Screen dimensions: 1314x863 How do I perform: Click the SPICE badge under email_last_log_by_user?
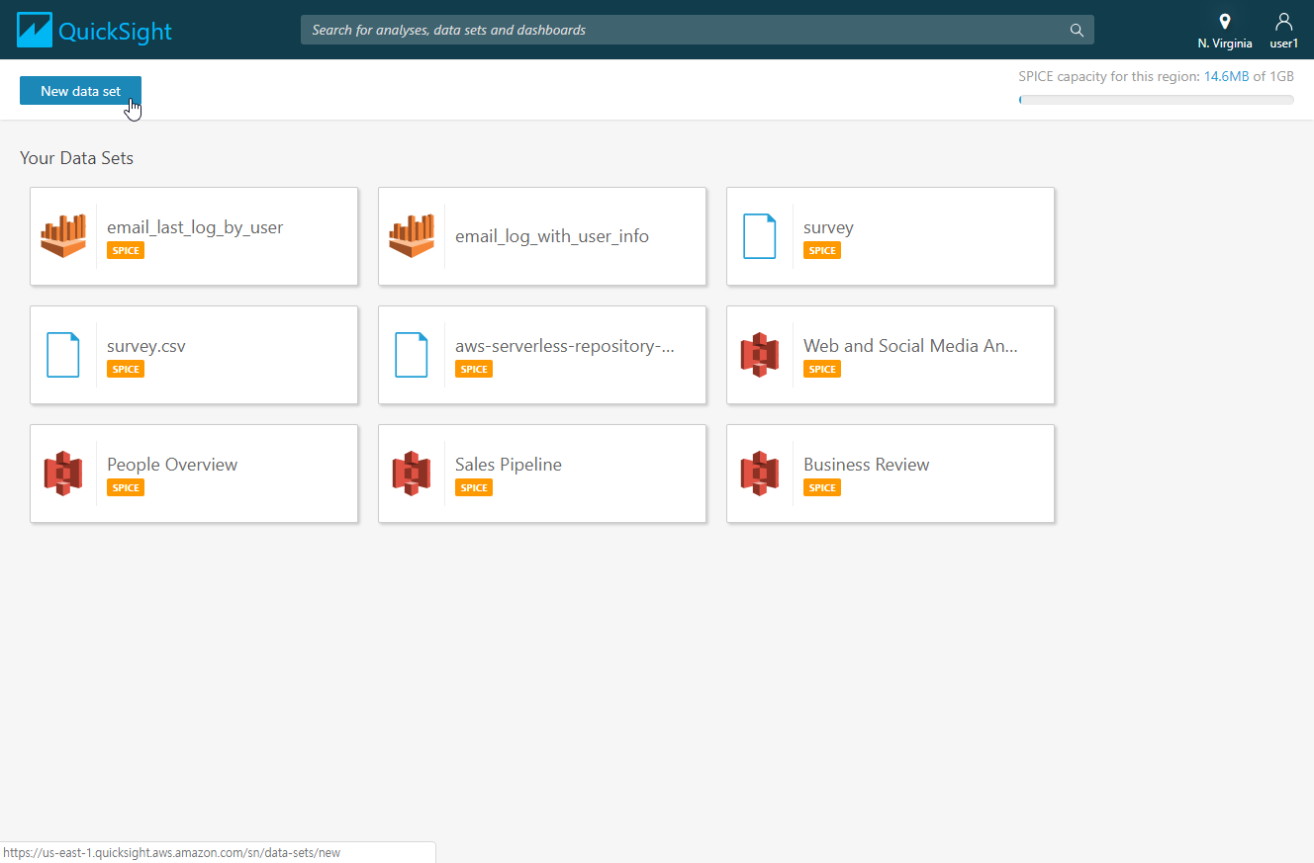126,251
